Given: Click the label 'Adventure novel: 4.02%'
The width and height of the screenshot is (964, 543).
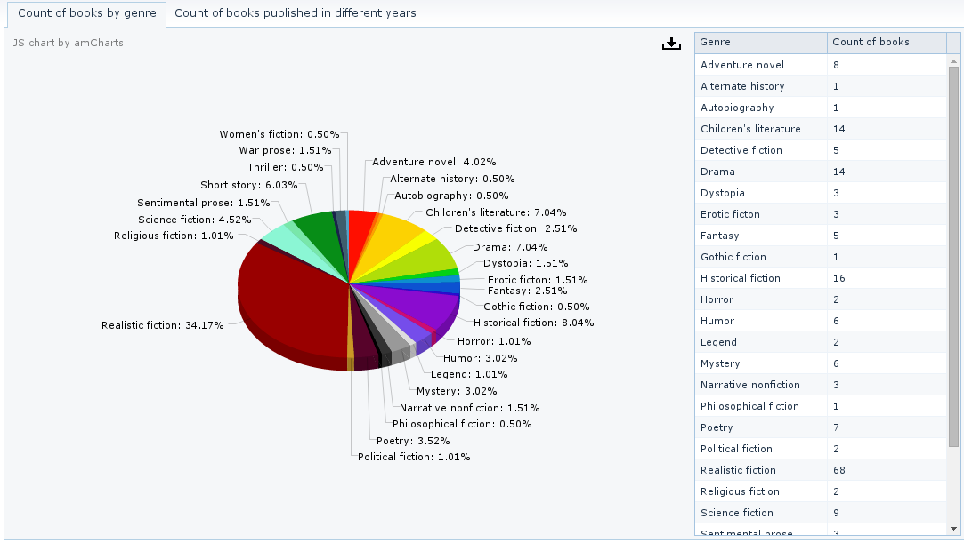Looking at the screenshot, I should pos(434,162).
